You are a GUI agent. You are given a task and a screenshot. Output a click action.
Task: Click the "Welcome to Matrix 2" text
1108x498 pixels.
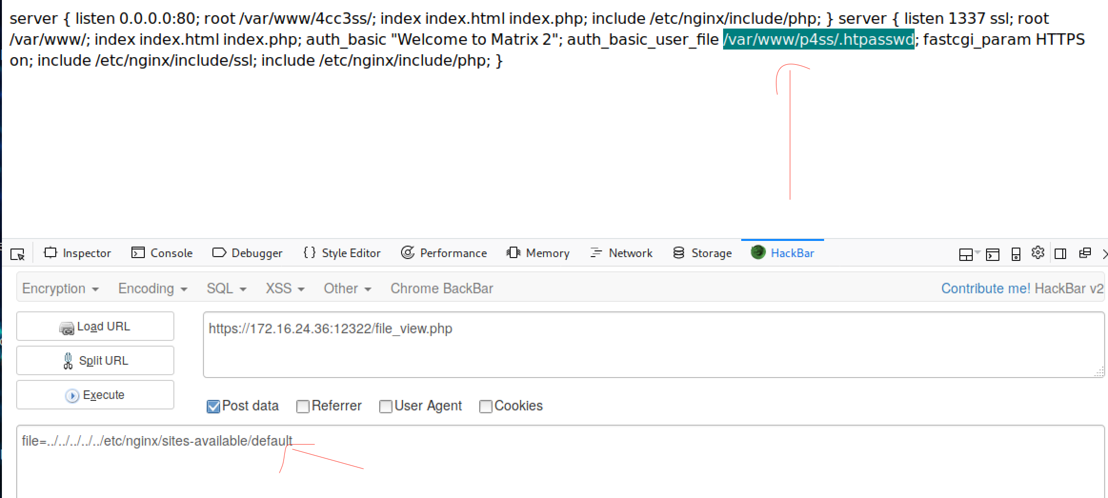point(476,39)
